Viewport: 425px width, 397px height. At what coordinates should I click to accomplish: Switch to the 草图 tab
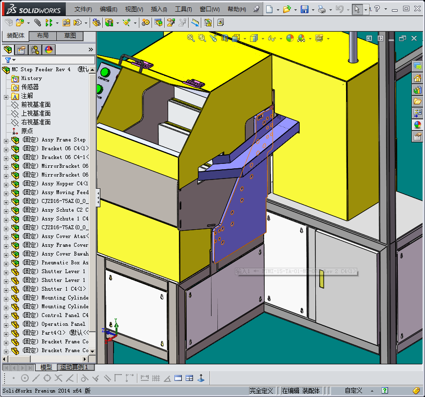tap(70, 36)
